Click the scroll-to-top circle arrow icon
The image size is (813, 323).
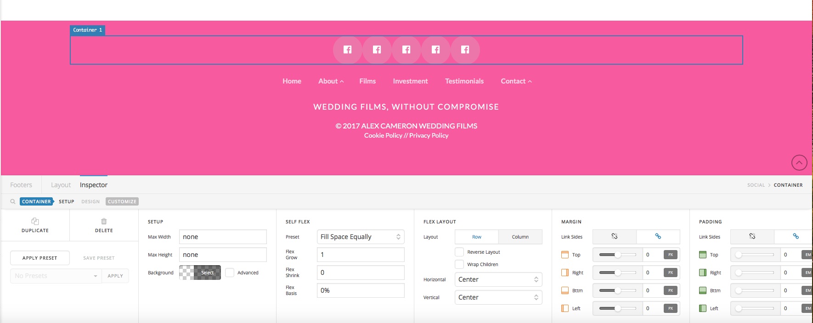click(x=799, y=162)
